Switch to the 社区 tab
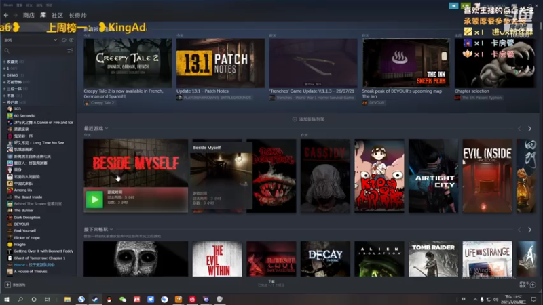 57,15
